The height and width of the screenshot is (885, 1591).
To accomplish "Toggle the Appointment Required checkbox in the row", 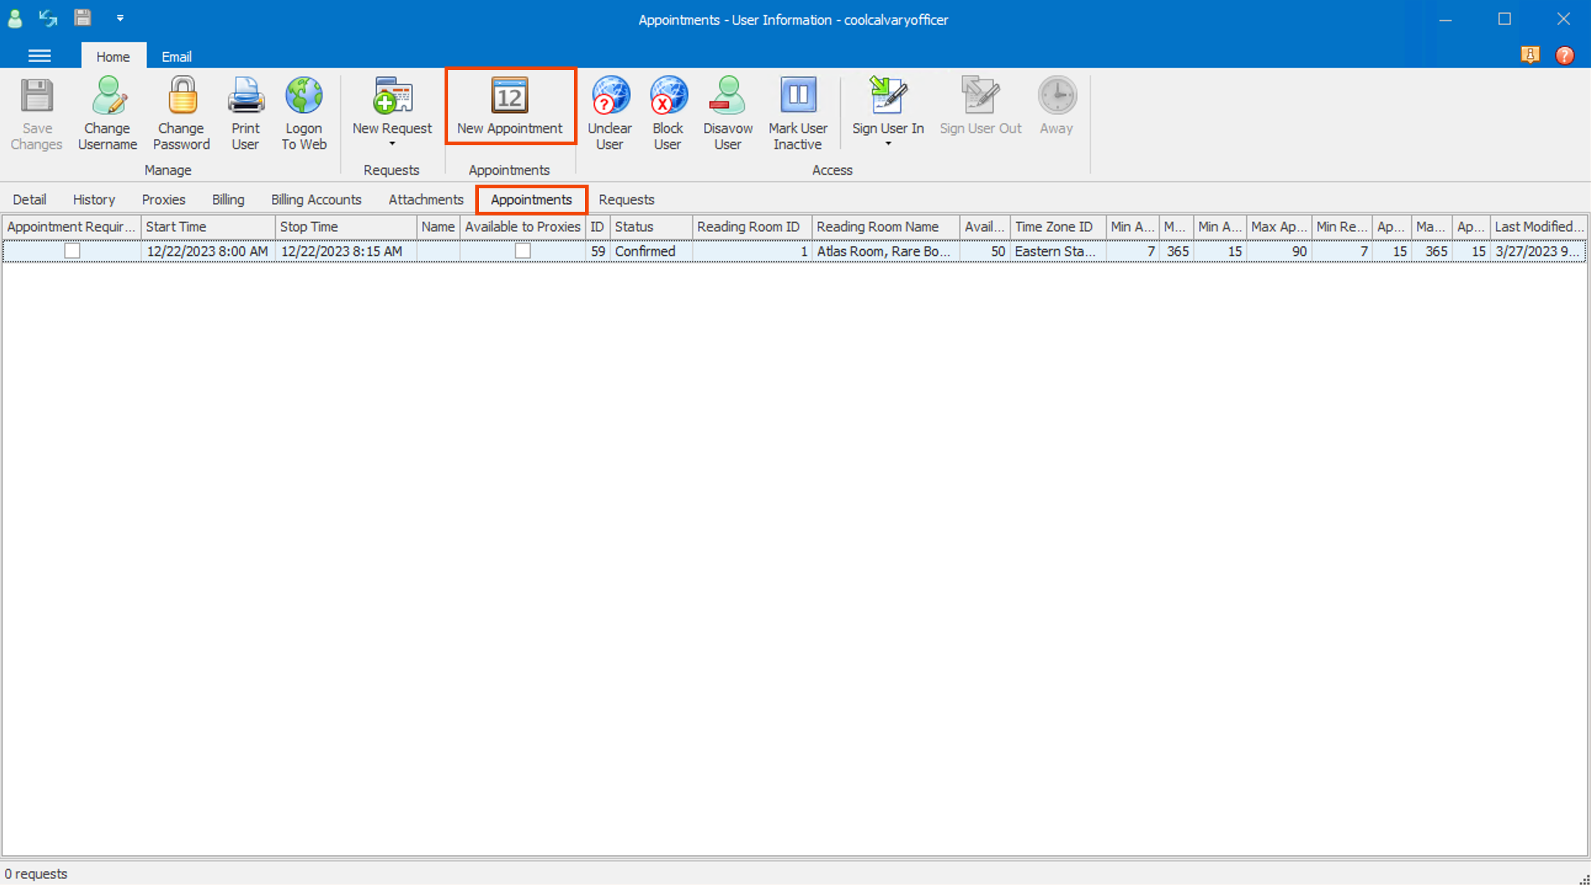I will tap(72, 251).
